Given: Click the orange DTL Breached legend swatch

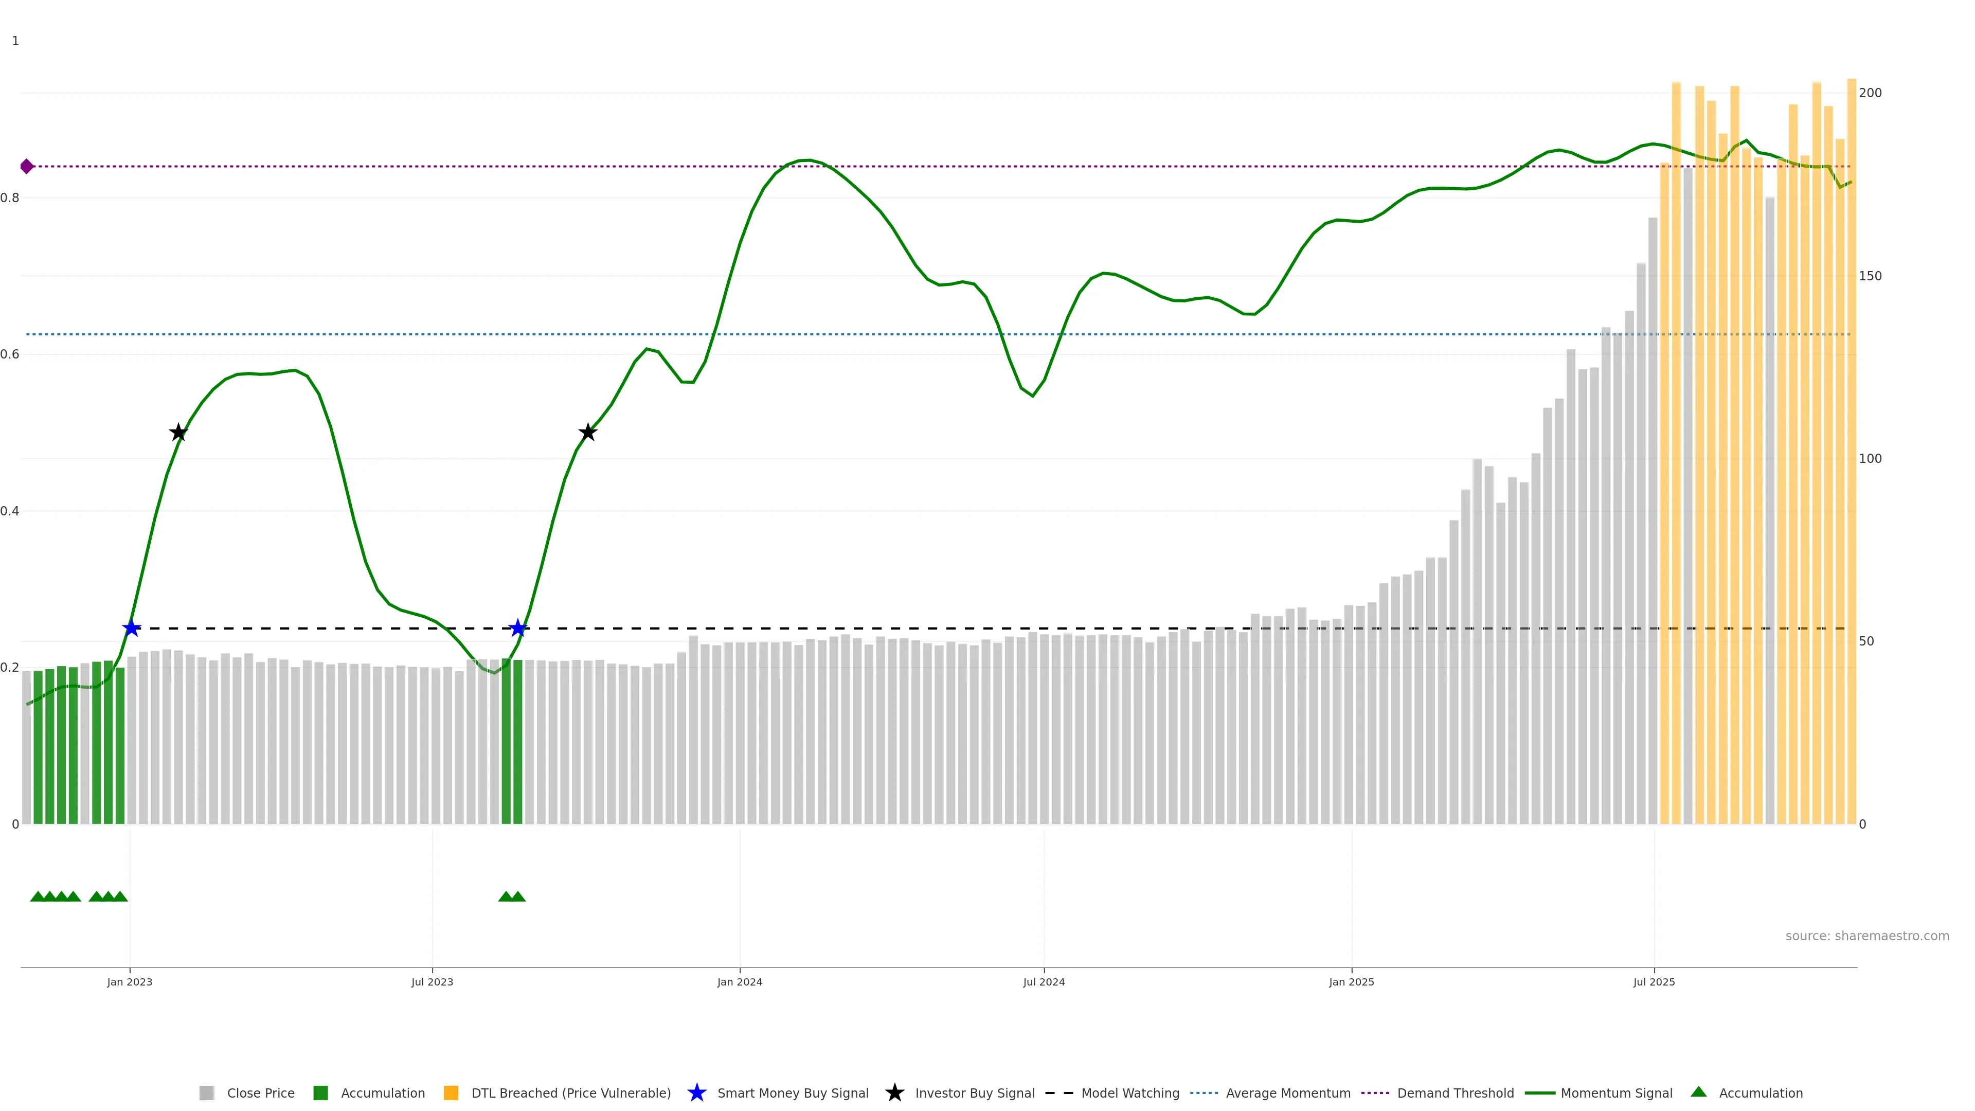Looking at the screenshot, I should [451, 1094].
